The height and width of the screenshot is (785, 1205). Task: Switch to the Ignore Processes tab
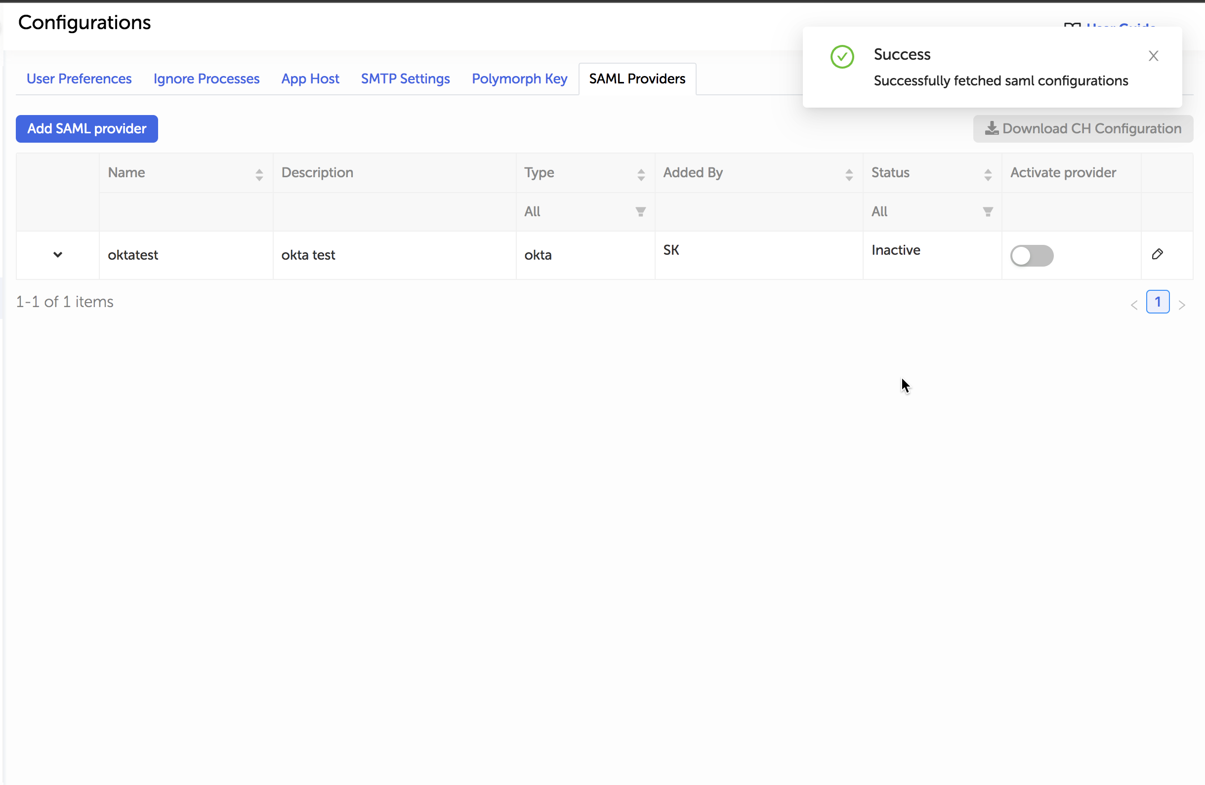(x=207, y=78)
